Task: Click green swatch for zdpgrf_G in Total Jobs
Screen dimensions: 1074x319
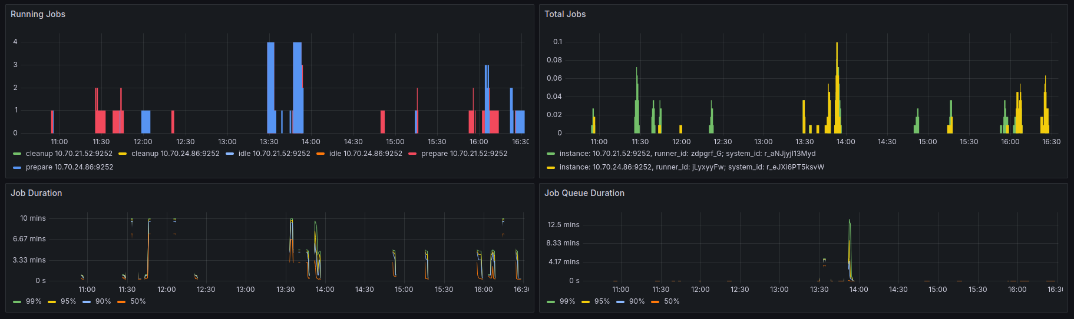Action: pos(551,154)
